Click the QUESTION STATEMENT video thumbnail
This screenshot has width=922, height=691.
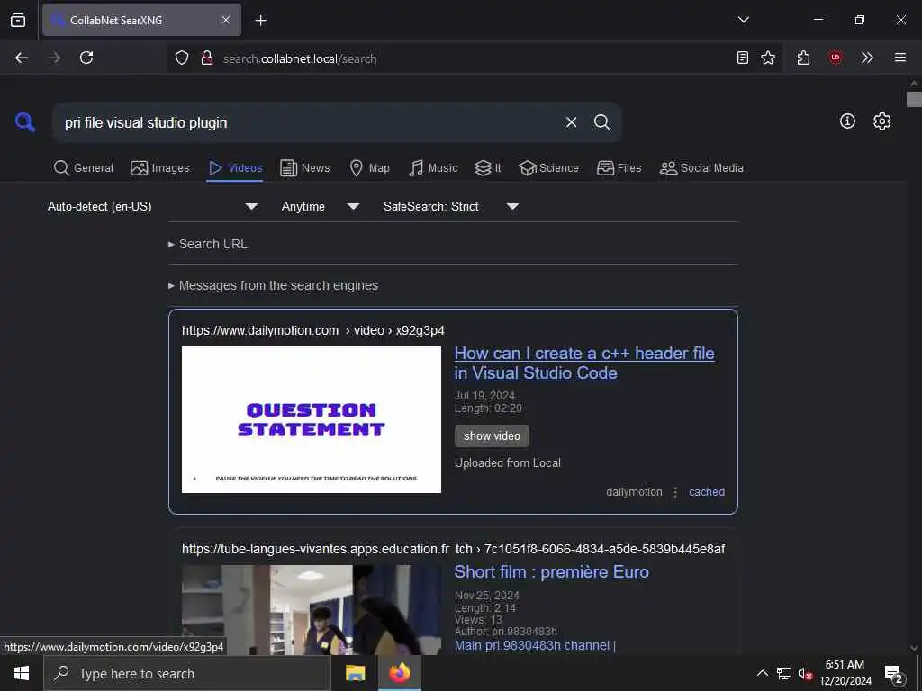click(x=311, y=419)
